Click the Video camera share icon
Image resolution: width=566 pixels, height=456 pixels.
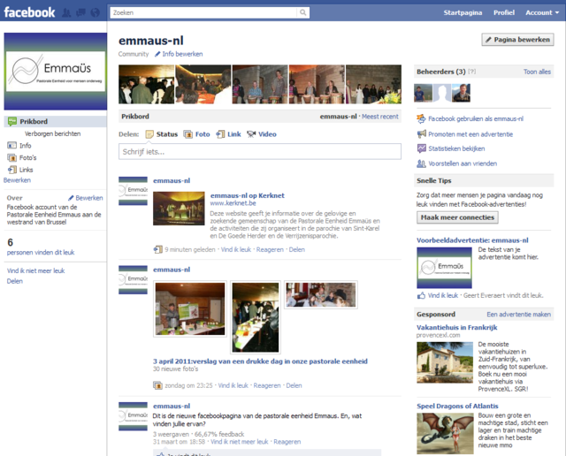[x=251, y=134]
